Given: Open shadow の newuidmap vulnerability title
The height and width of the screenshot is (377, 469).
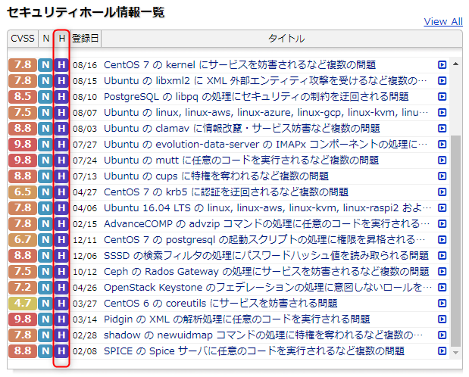Looking at the screenshot, I should pos(263,335).
